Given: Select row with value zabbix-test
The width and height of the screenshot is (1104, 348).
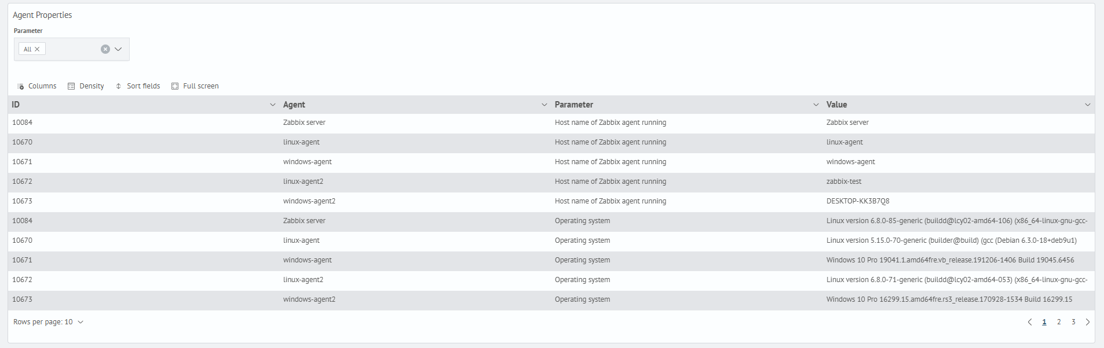Looking at the screenshot, I should [x=843, y=182].
